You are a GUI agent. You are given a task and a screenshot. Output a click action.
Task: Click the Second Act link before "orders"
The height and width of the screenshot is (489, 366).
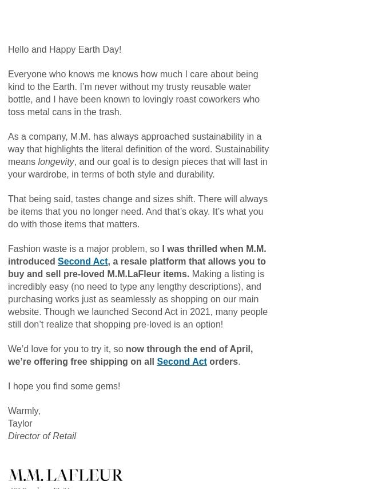(x=181, y=362)
